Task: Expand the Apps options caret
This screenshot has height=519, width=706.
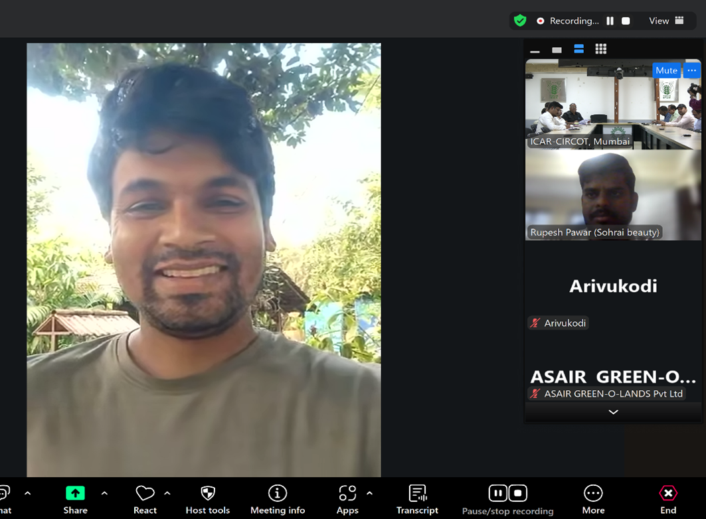Action: point(369,494)
